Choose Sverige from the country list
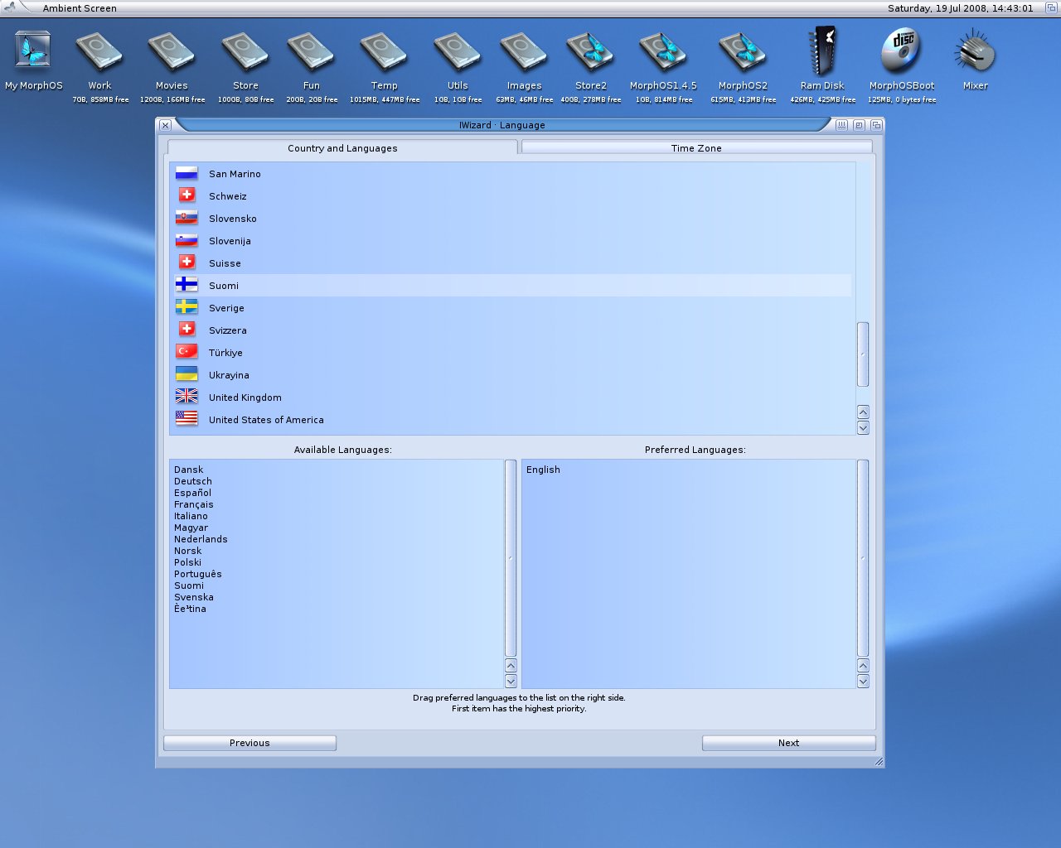Image resolution: width=1061 pixels, height=848 pixels. (226, 308)
